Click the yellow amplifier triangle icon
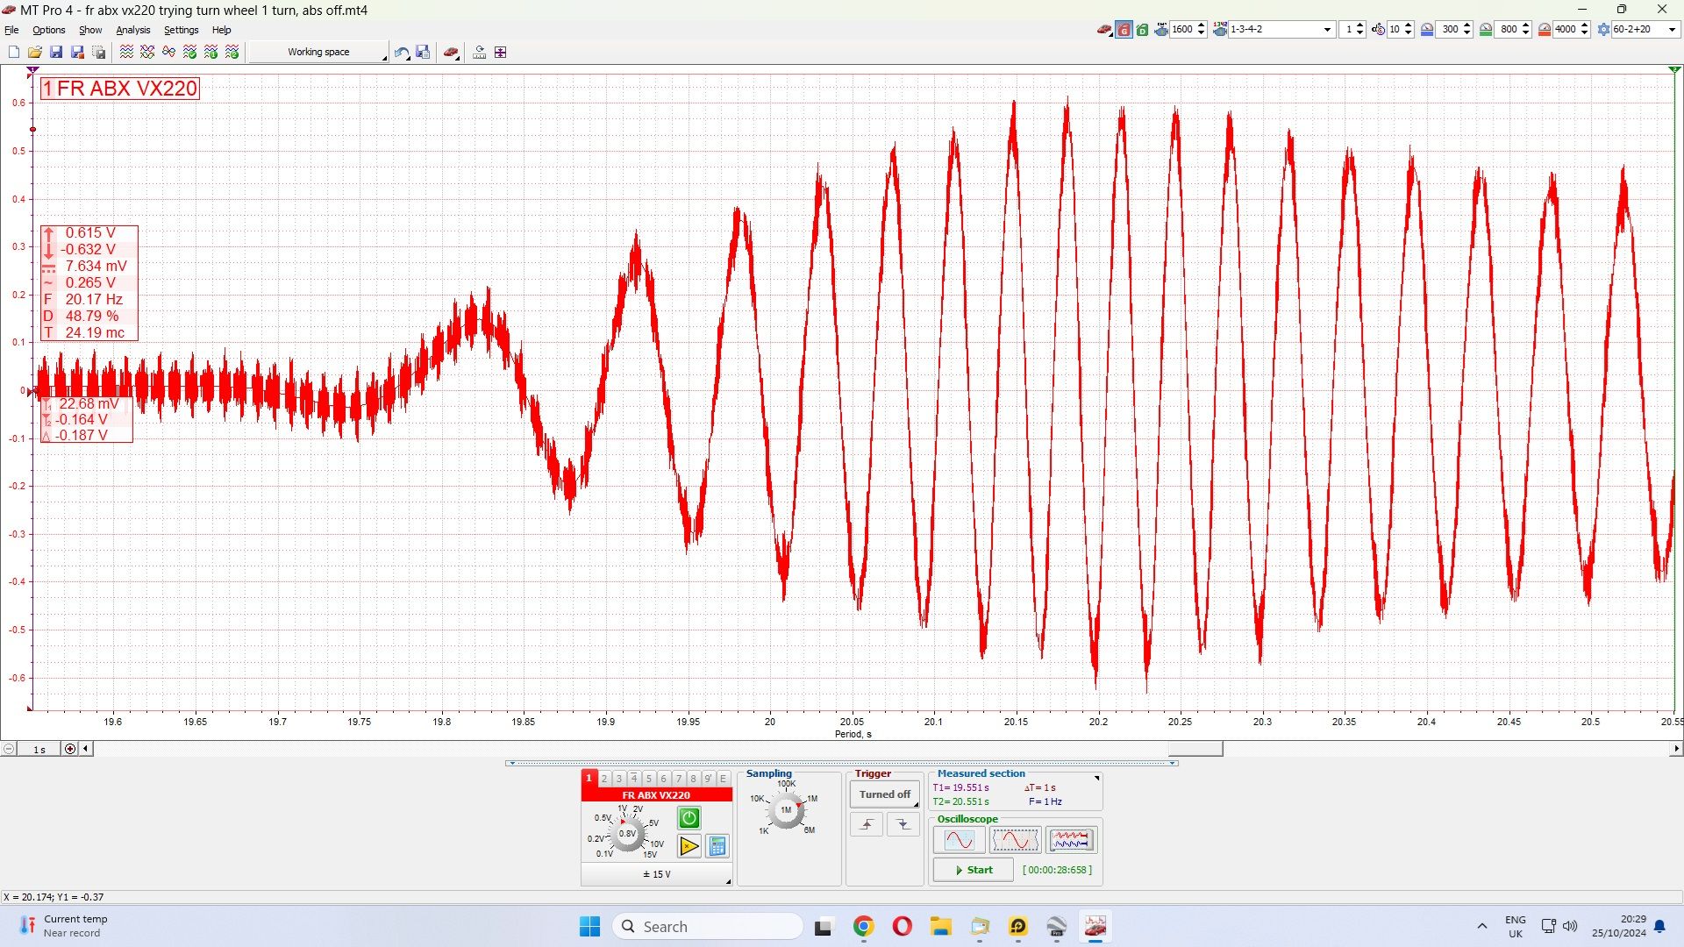 coord(689,846)
